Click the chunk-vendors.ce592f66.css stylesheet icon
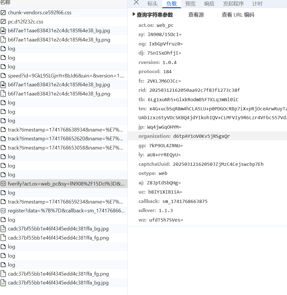This screenshot has height=295, width=287. 3,13
